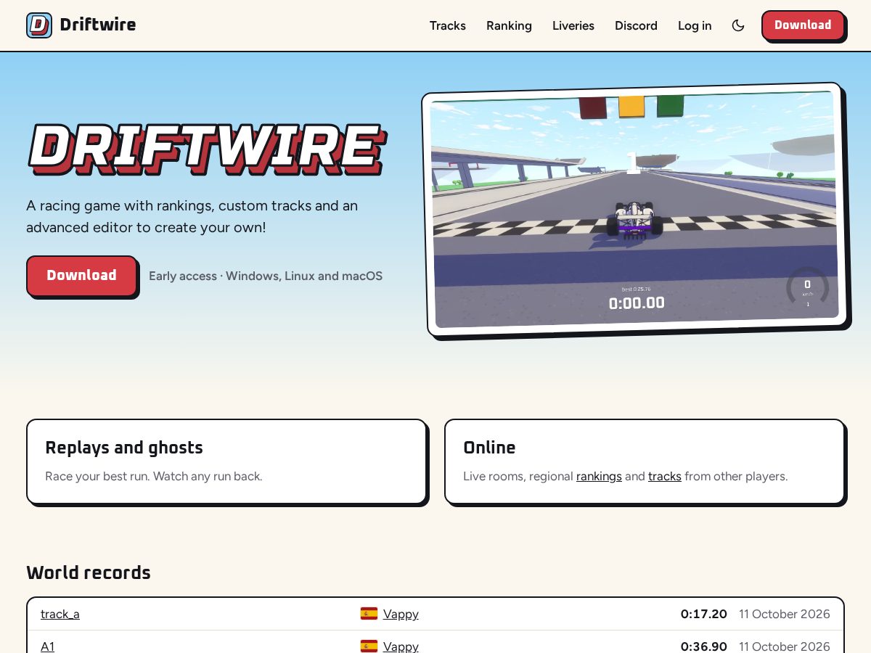Viewport: 871px width, 653px height.
Task: Click Early access platforms text
Action: click(266, 276)
